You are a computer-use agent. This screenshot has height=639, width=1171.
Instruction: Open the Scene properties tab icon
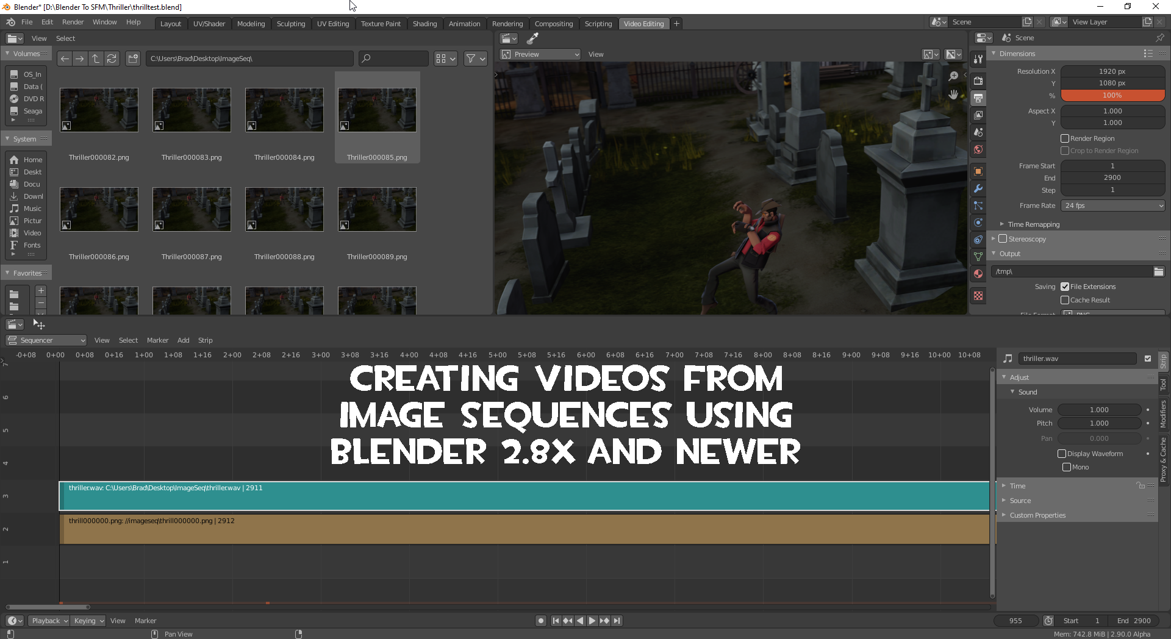click(978, 132)
